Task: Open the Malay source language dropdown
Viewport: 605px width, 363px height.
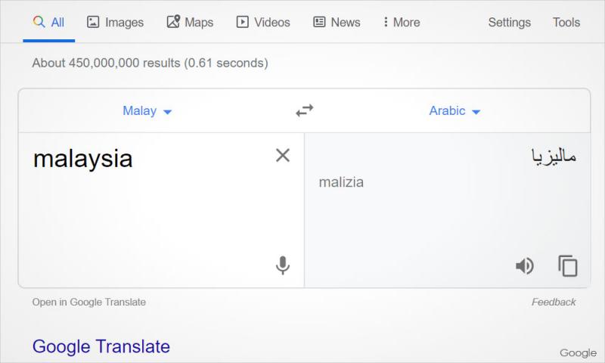Action: pyautogui.click(x=147, y=111)
